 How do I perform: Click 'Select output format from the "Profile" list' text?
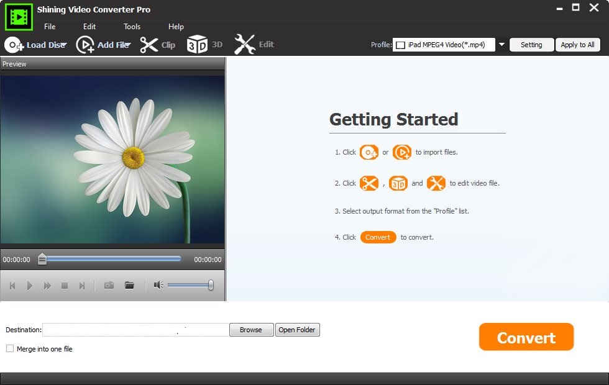click(405, 211)
